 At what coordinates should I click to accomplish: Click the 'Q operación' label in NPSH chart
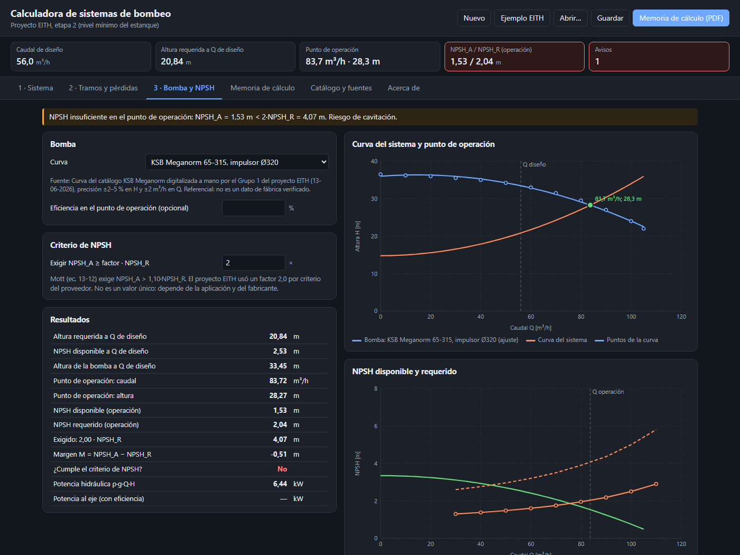[608, 392]
